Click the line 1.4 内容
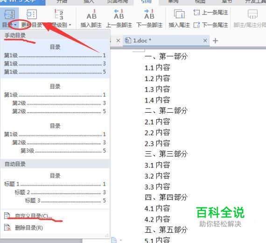This screenshot has width=266, height=243. pyautogui.click(x=157, y=100)
